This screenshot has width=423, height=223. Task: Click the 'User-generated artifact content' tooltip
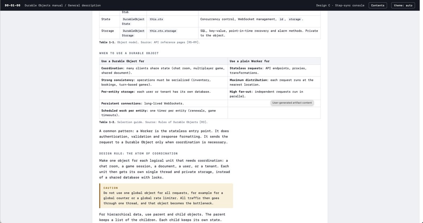pos(292,103)
